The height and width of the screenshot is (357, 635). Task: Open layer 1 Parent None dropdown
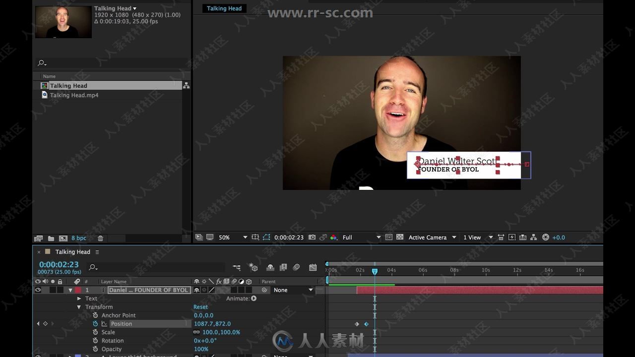pos(294,290)
